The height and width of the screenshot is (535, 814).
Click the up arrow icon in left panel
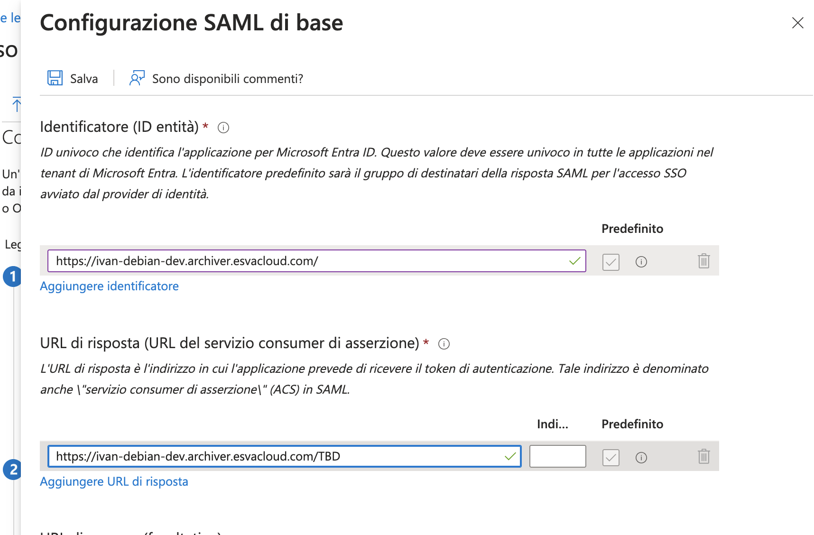point(17,104)
